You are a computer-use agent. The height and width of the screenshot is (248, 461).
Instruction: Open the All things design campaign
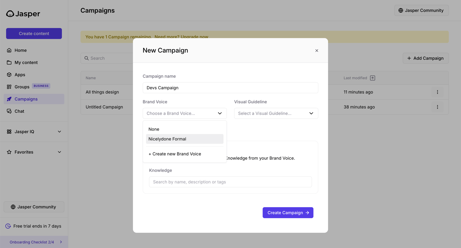pos(102,92)
